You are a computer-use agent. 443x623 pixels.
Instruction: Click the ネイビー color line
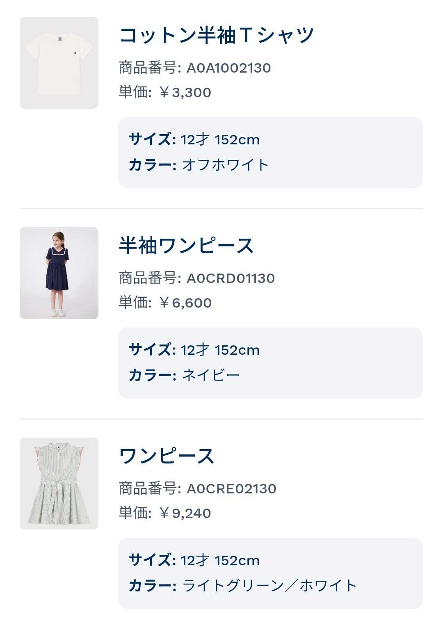coord(185,375)
